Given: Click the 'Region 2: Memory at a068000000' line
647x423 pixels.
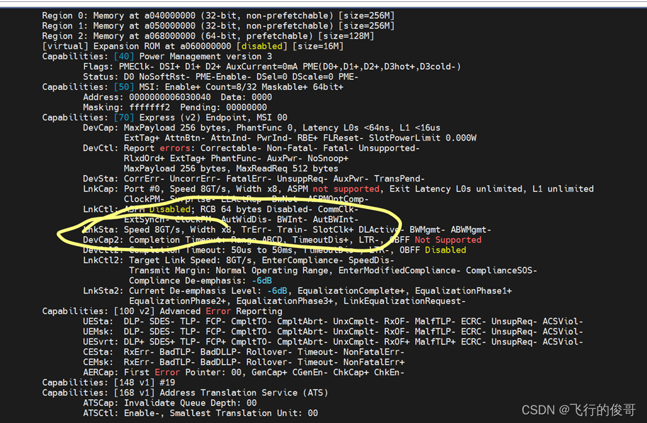Looking at the screenshot, I should tap(208, 36).
